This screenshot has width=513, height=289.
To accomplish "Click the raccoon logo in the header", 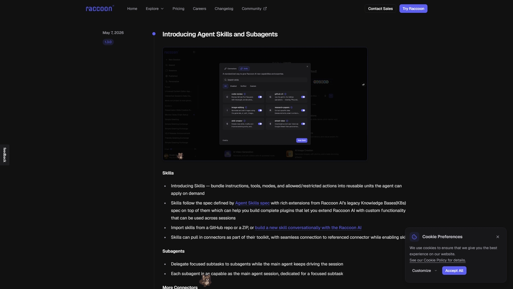I will point(100,8).
